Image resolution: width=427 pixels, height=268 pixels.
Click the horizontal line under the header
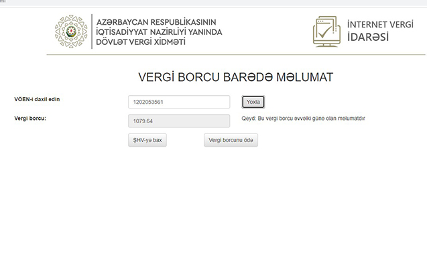coord(235,54)
